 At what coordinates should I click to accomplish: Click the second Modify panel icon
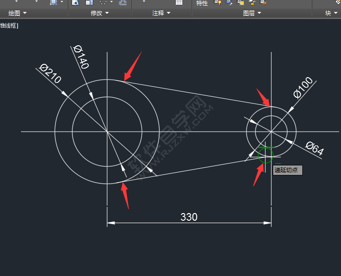pos(89,2)
